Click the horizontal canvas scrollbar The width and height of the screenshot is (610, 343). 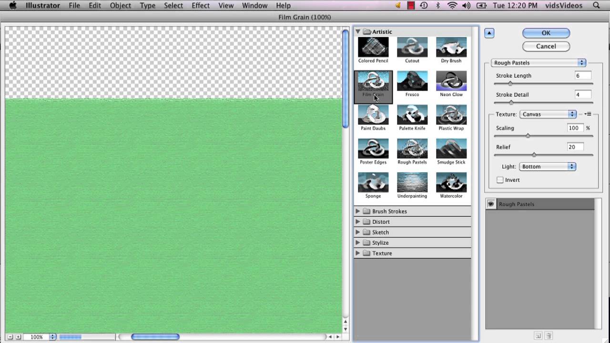(155, 337)
